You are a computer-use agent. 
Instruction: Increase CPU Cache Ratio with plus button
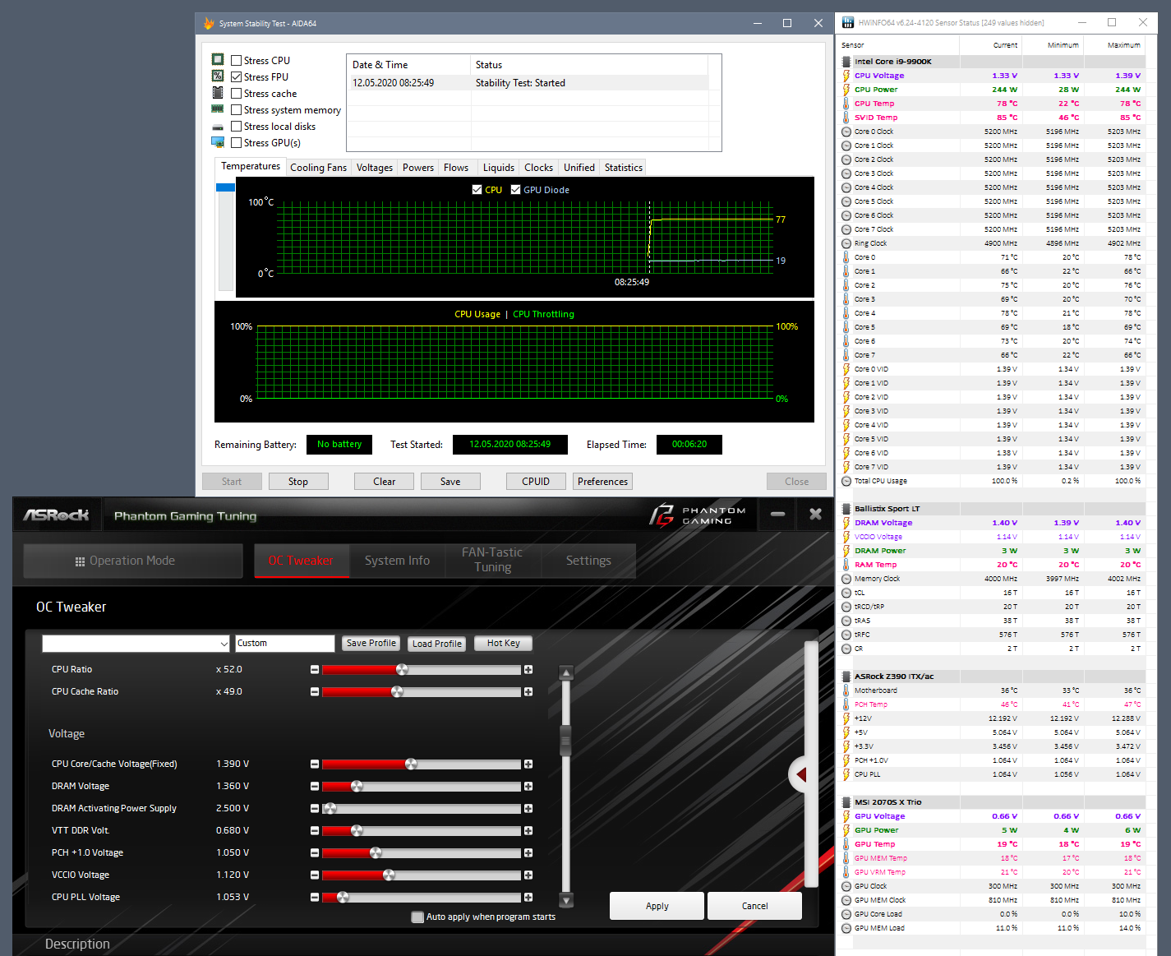pos(528,692)
